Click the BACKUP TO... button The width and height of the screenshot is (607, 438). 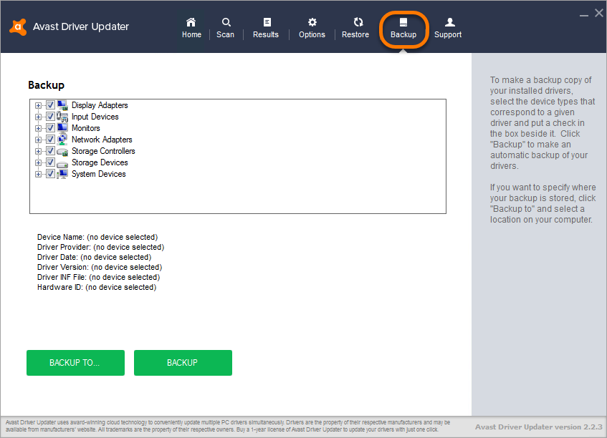75,363
